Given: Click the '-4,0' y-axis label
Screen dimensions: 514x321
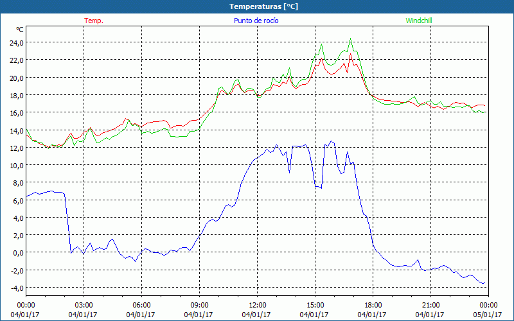Looking at the screenshot, I should point(18,288).
